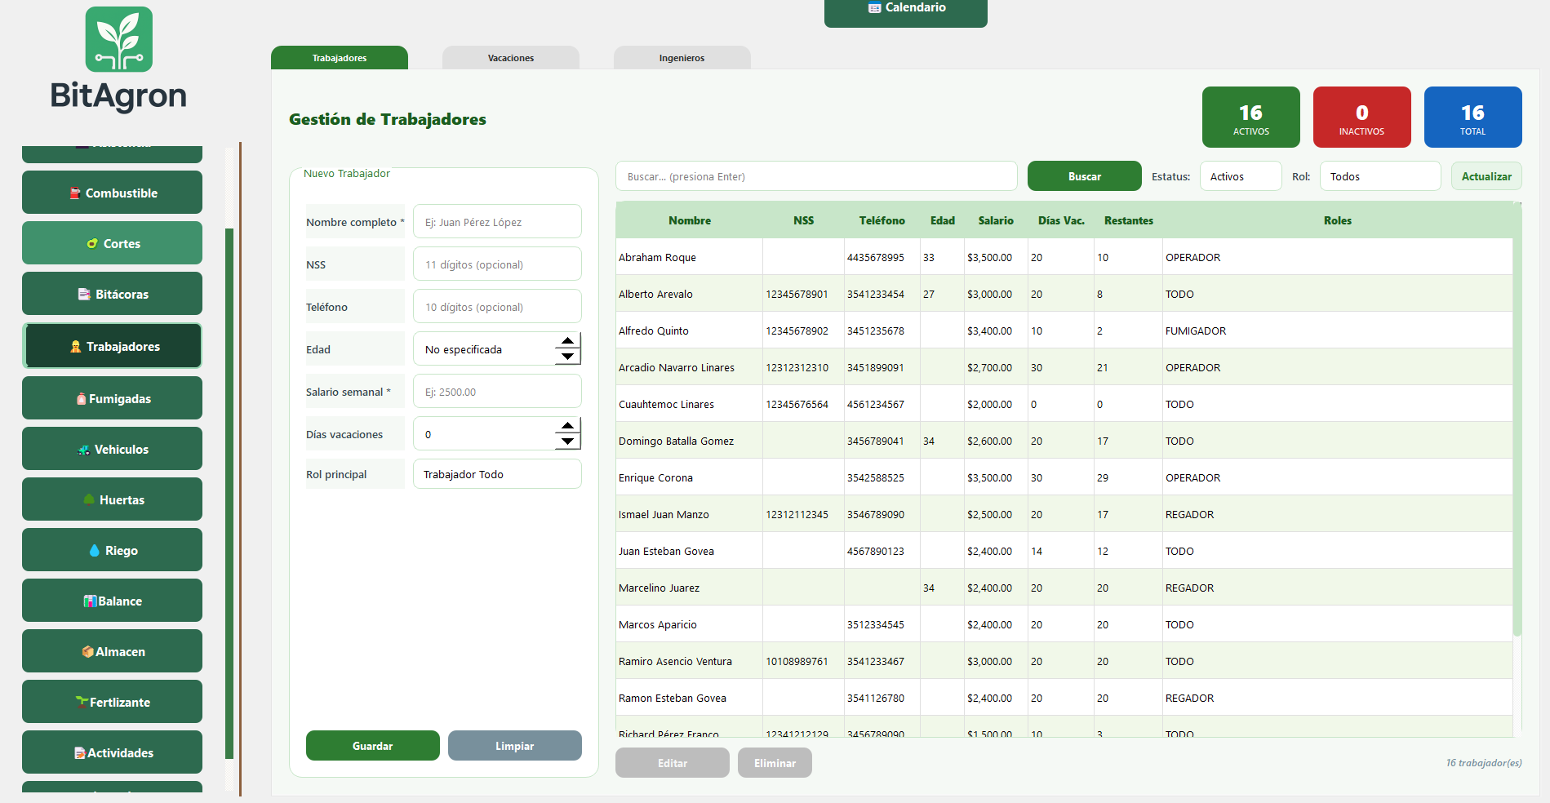Expand the Rol principal combo box

tap(497, 474)
